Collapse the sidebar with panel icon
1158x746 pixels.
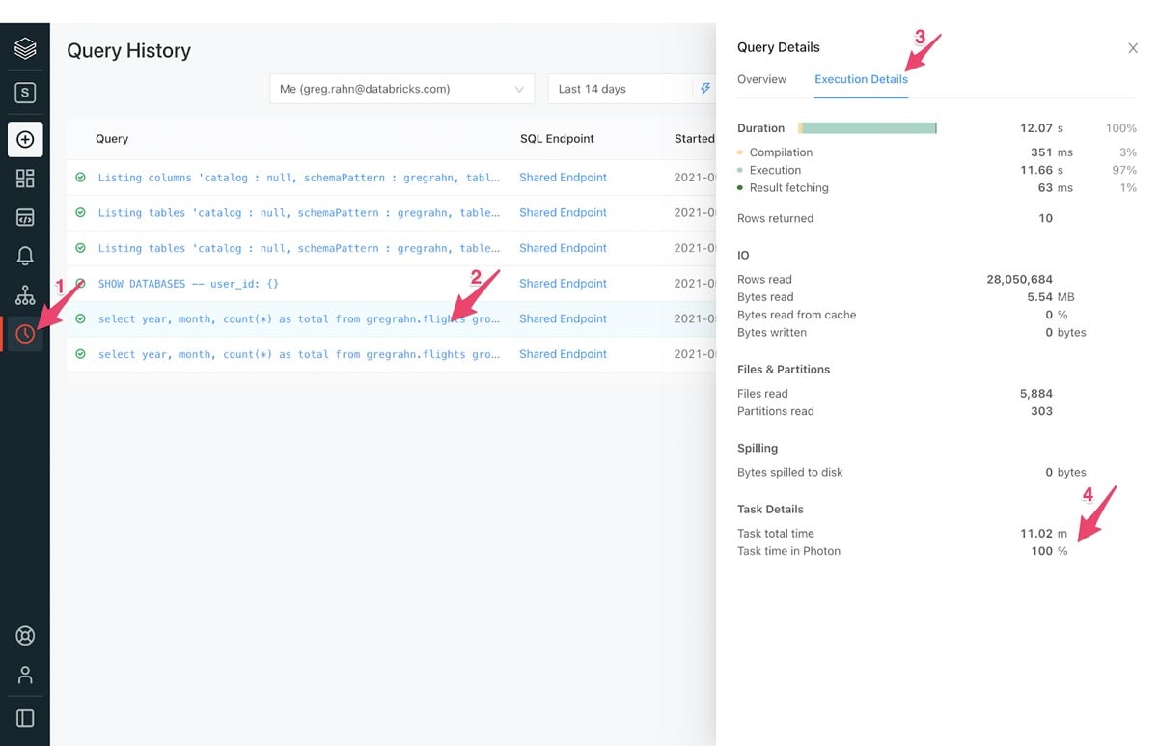[x=25, y=718]
